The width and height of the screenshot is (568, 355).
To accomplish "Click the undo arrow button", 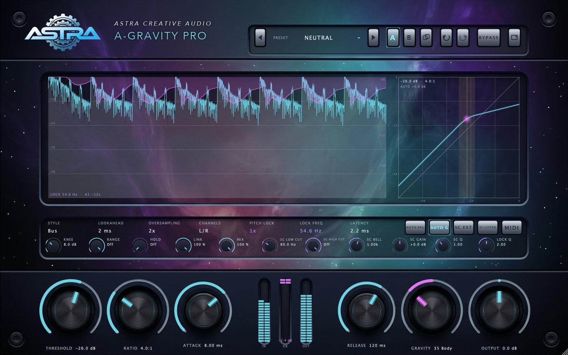I will [446, 38].
